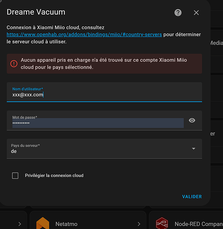The height and width of the screenshot is (229, 223).
Task: Show password with the eye icon
Action: tap(192, 120)
